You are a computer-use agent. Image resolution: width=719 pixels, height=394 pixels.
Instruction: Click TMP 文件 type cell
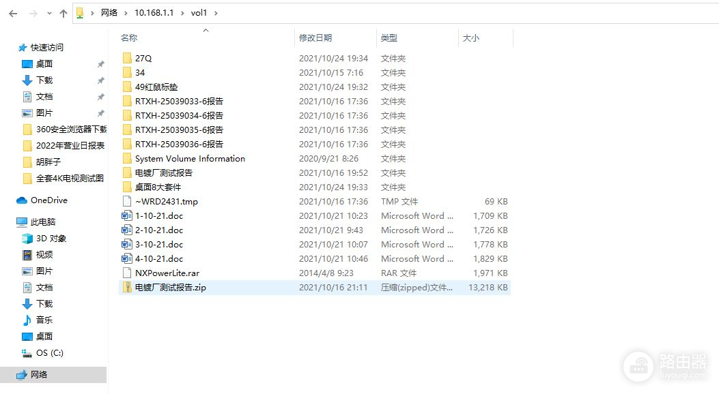point(399,201)
